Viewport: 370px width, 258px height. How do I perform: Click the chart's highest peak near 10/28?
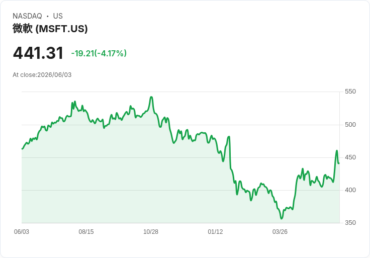[151, 97]
